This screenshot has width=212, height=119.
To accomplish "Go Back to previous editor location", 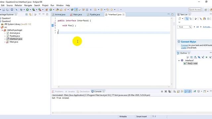I will click(x=112, y=10).
